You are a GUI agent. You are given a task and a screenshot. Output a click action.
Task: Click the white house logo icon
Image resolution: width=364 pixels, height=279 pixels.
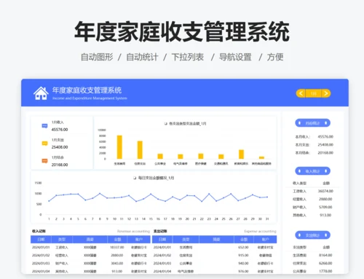click(41, 93)
